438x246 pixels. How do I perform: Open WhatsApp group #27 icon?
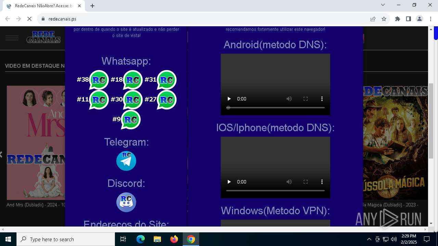[166, 100]
